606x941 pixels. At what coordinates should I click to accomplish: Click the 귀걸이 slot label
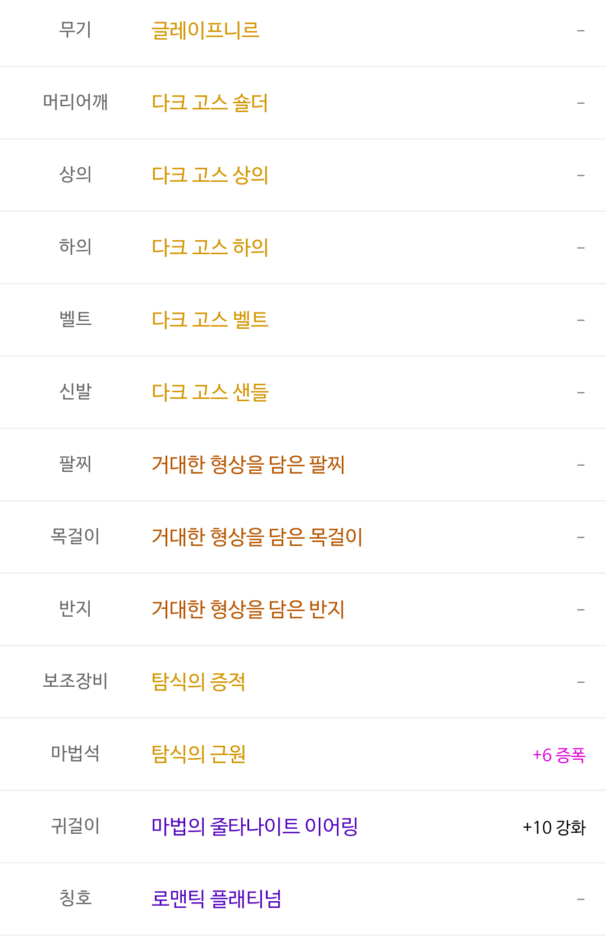(75, 826)
